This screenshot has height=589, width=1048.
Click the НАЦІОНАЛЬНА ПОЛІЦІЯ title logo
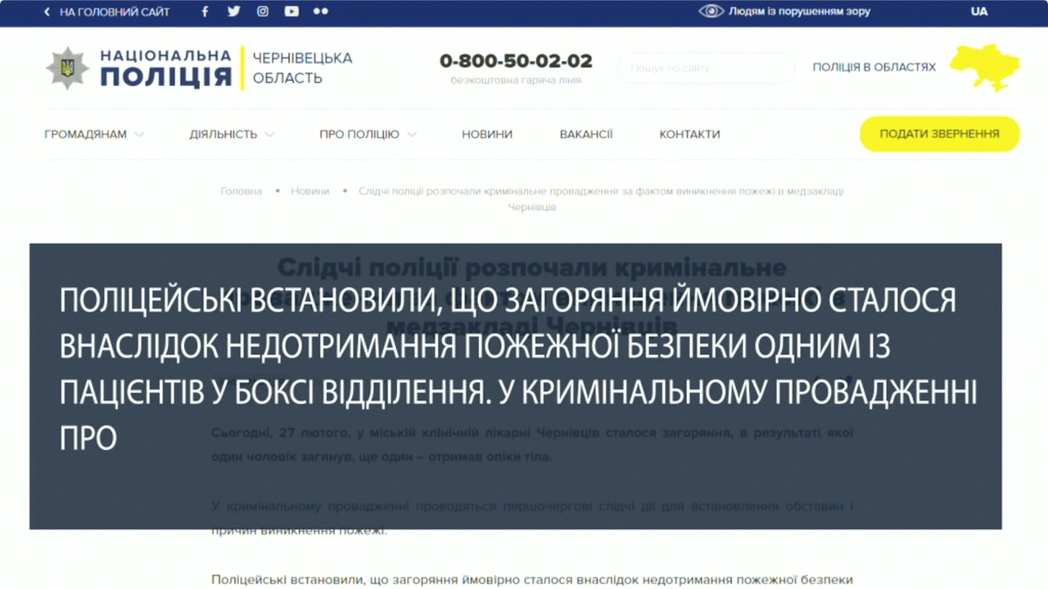coord(166,68)
